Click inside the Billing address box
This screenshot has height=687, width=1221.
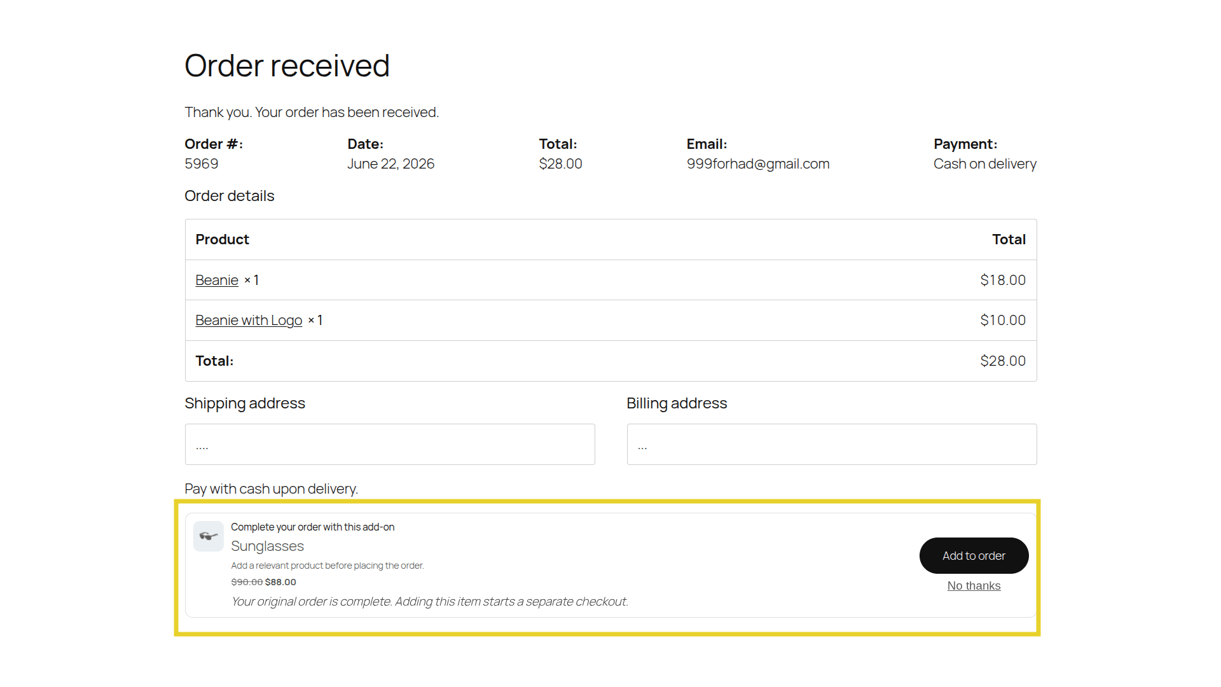(832, 445)
